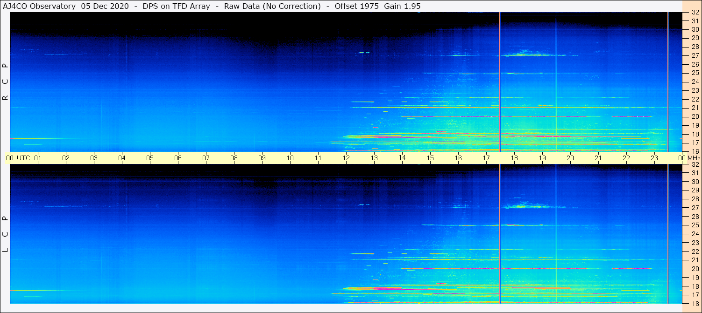Click the 18 hour label on time axis
Viewport: 702px width, 313px height.
[514, 158]
